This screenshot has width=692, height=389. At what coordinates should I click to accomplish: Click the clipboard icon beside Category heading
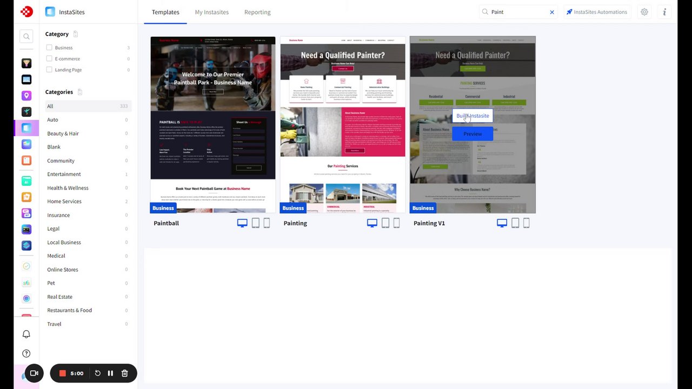point(76,34)
